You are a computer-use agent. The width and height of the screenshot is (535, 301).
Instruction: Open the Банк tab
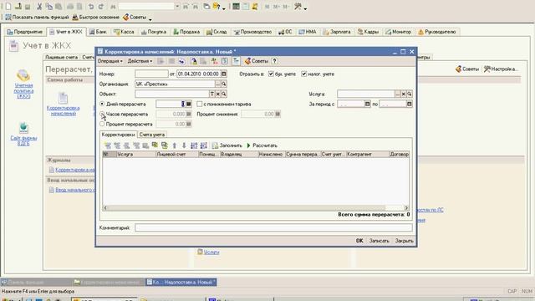pos(98,32)
